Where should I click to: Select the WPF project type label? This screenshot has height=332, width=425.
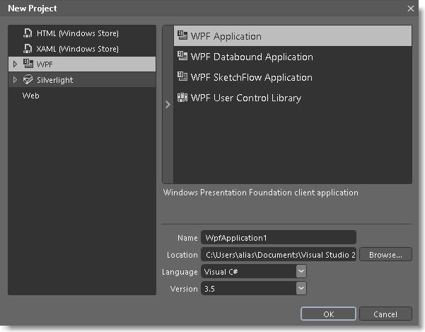tap(45, 64)
